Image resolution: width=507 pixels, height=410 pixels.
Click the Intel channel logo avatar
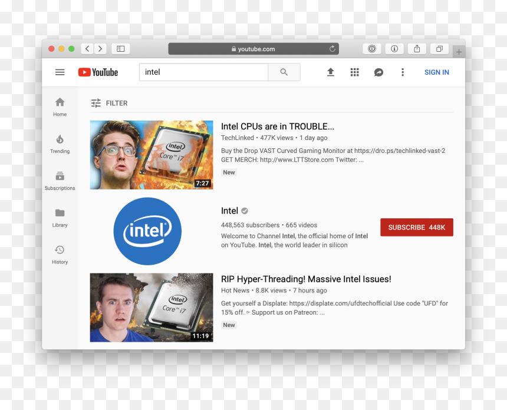coord(147,231)
